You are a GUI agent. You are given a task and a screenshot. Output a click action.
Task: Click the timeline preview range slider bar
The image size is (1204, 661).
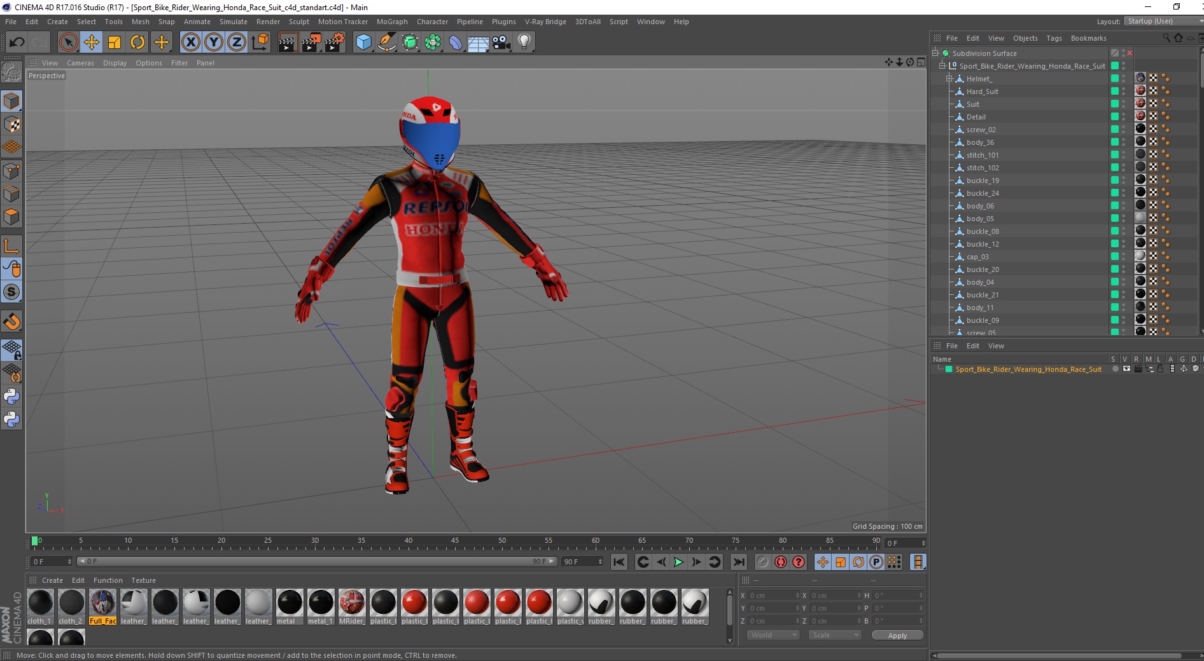click(x=317, y=561)
